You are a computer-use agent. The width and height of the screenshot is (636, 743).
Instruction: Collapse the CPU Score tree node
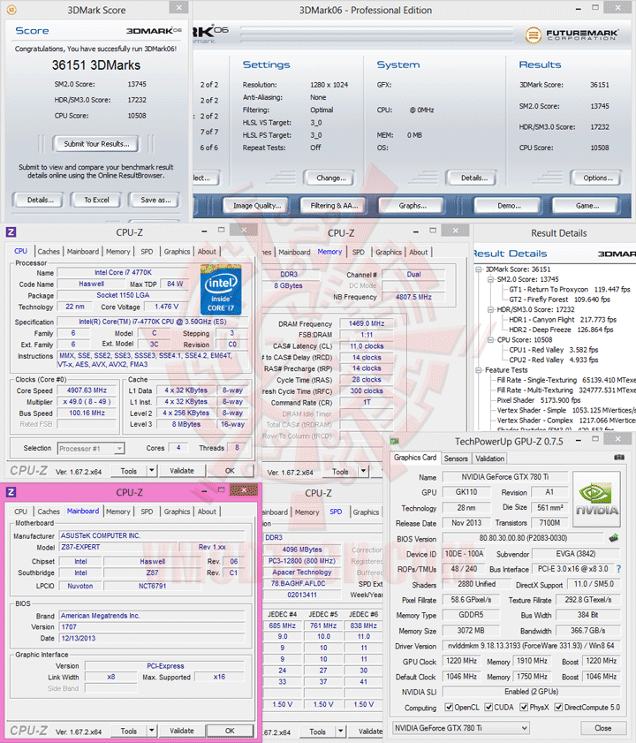click(490, 340)
